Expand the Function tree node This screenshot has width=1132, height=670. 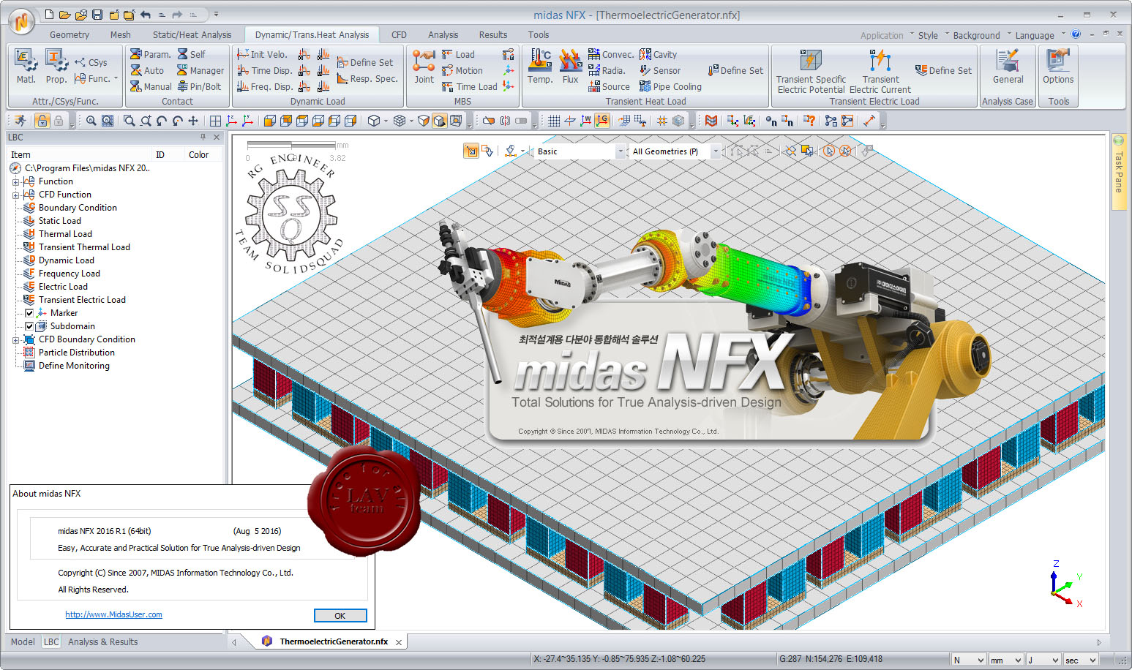tap(15, 181)
